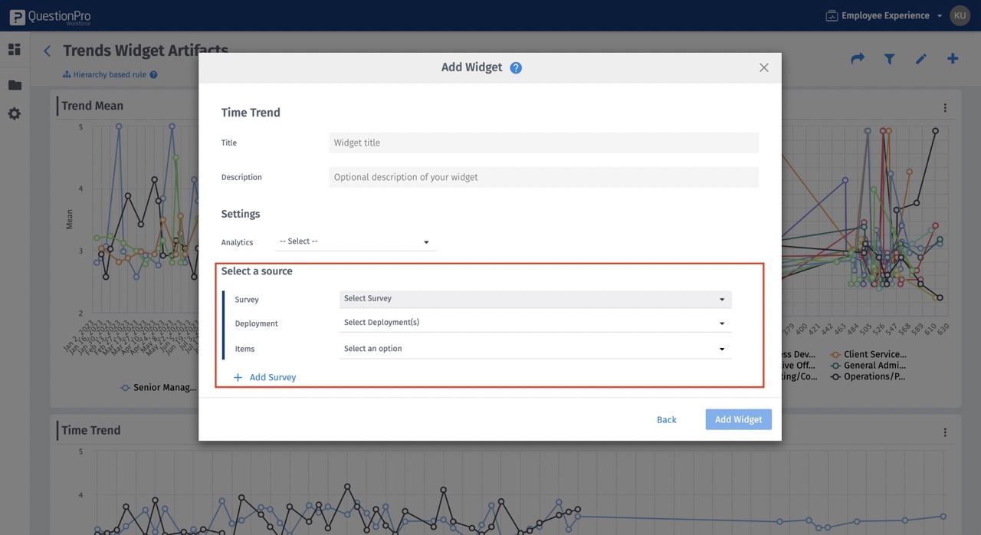
Task: Open the three-dot menu of right trend widget
Action: coord(945,108)
